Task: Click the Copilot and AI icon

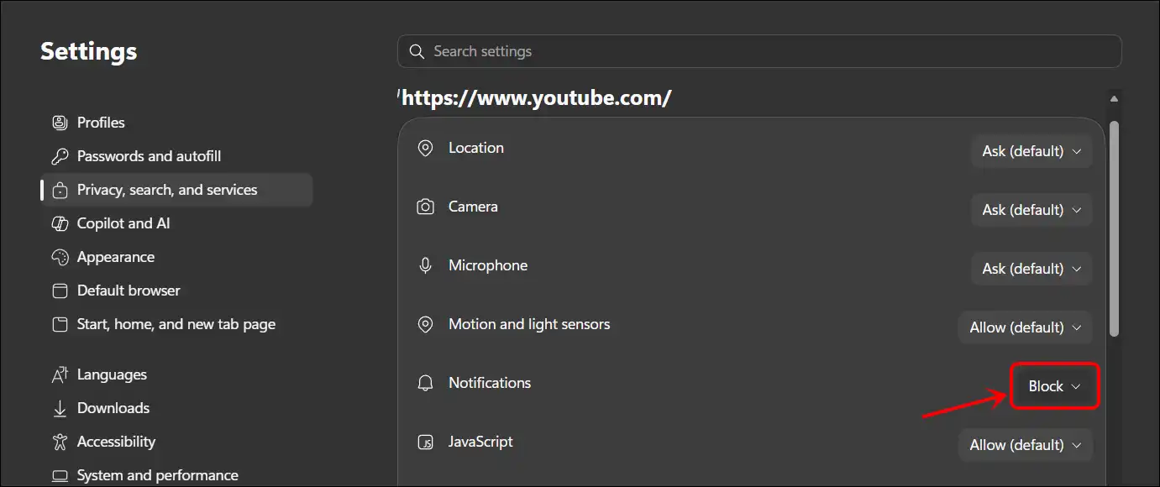Action: pyautogui.click(x=60, y=223)
